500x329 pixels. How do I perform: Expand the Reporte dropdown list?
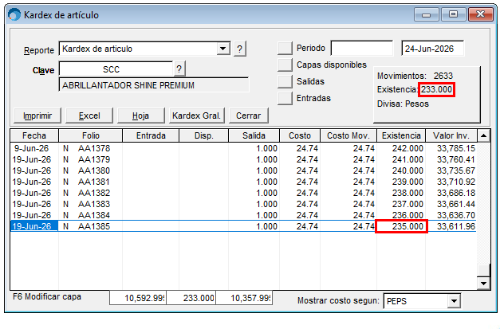(x=223, y=49)
